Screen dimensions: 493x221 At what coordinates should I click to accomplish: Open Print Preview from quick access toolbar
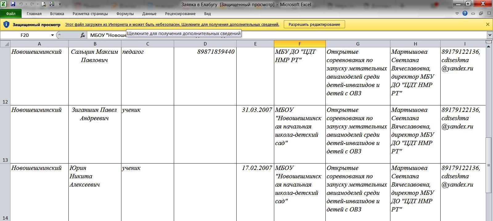click(x=44, y=4)
